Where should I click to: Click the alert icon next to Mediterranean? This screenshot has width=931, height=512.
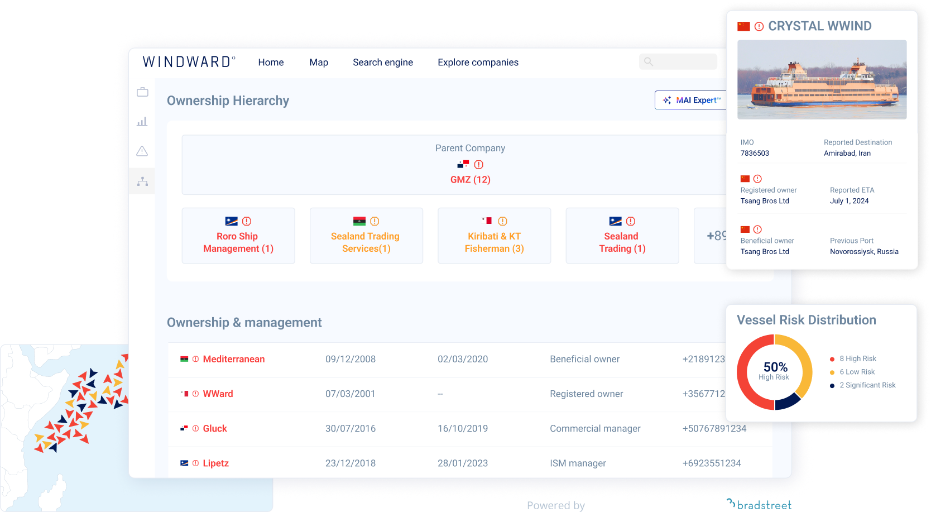point(196,359)
